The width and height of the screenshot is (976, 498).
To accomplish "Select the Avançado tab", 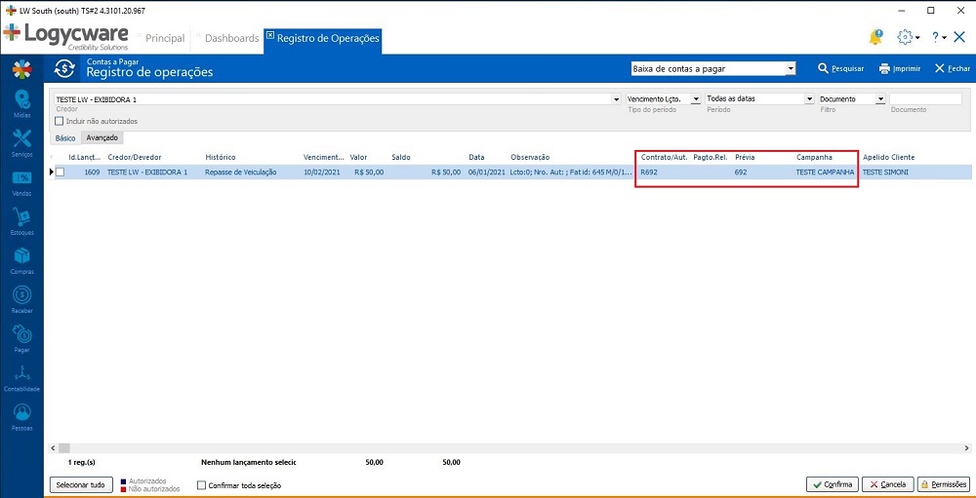I will pos(102,137).
